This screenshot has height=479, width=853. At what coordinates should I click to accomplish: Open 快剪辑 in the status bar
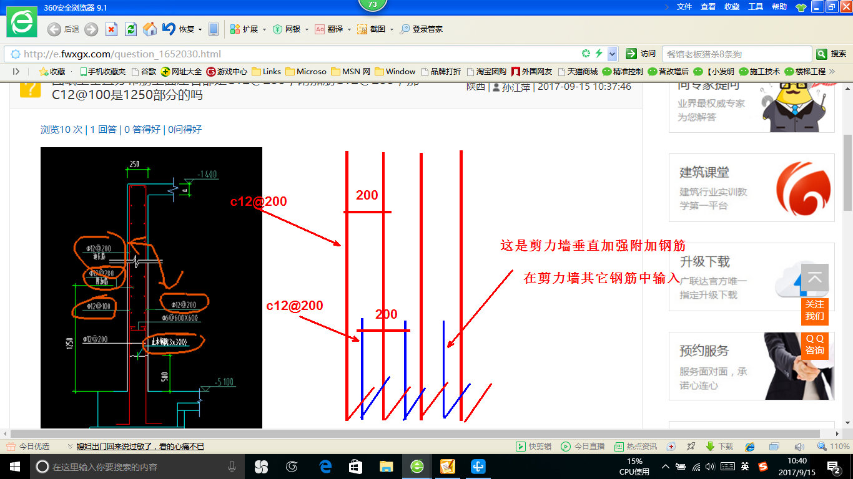pos(533,447)
